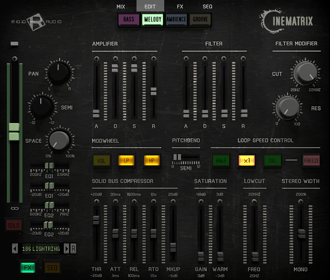Click the Cinematrix logo

click(287, 21)
